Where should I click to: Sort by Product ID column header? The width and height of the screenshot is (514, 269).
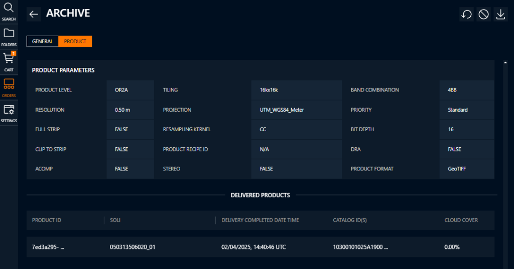(47, 220)
